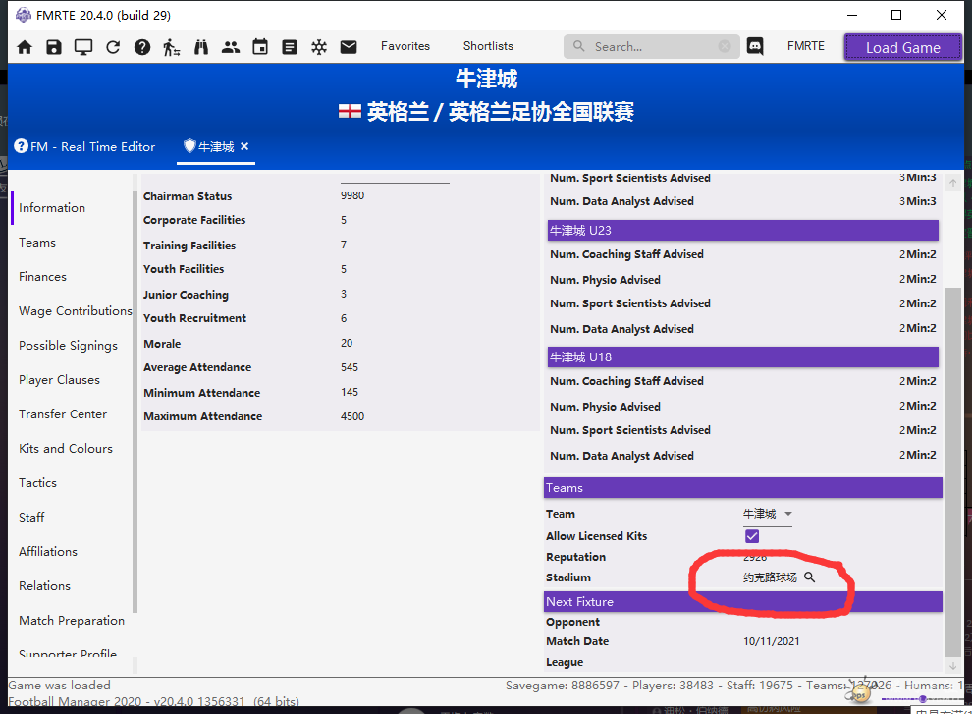
Task: Click the Stadium magnifier search icon
Action: (810, 577)
